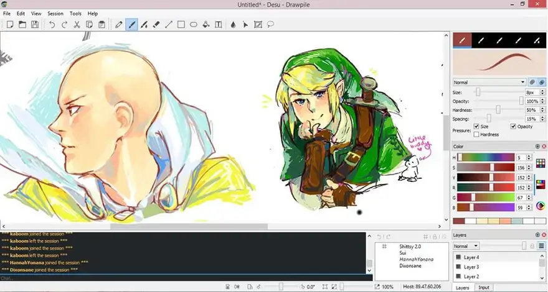The width and height of the screenshot is (548, 292).
Task: Select the Pen tool
Action: (x=119, y=24)
